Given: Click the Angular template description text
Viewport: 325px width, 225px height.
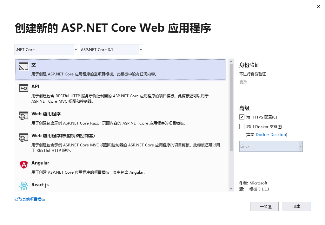Looking at the screenshot, I should pyautogui.click(x=89, y=172).
